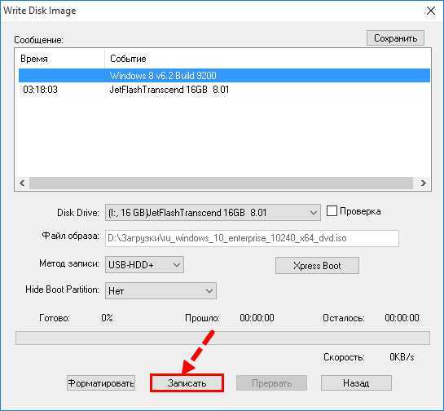Expand the Hide Boot Partition dropdown
This screenshot has height=411, width=444.
tap(160, 290)
